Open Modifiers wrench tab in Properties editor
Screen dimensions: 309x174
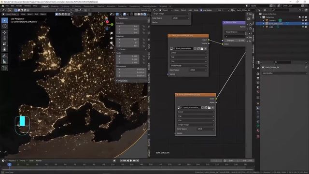click(x=258, y=108)
